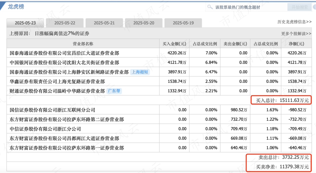Click 华鑫证券上海光复路证券营业部 entry
This screenshot has width=316, height=173.
pos(57,82)
